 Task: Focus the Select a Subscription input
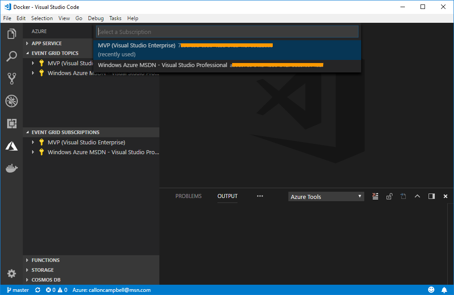coord(227,32)
